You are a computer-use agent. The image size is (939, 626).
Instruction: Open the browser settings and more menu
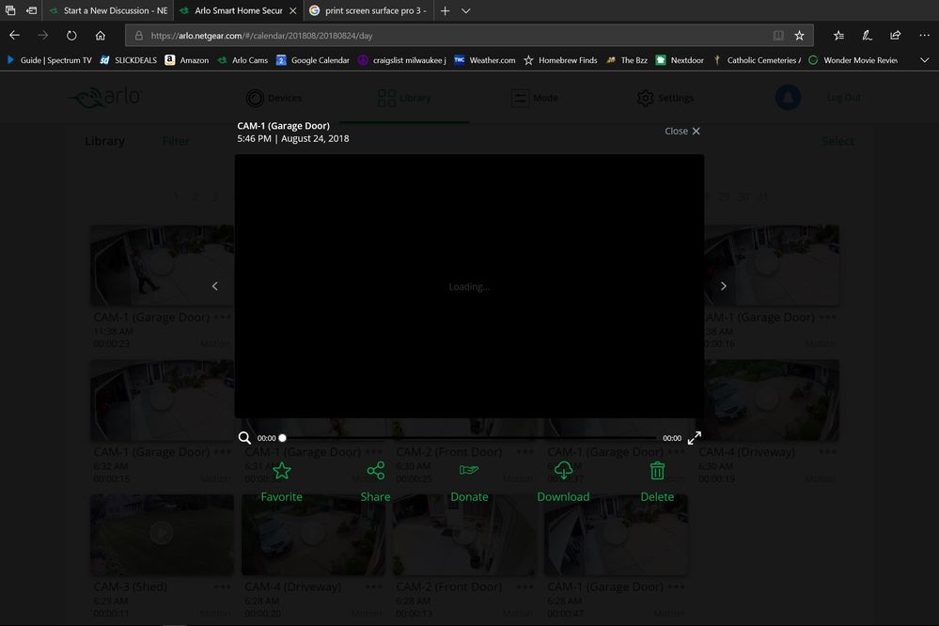(924, 36)
